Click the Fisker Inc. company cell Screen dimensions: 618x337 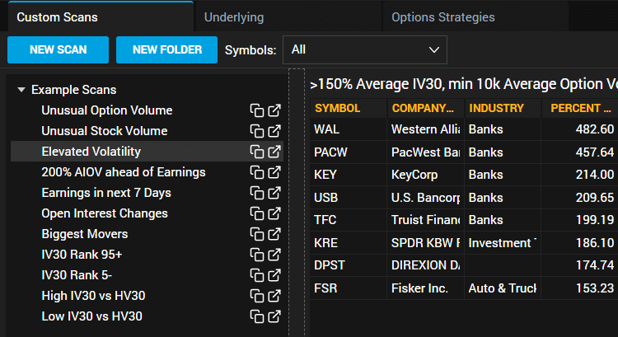click(426, 288)
